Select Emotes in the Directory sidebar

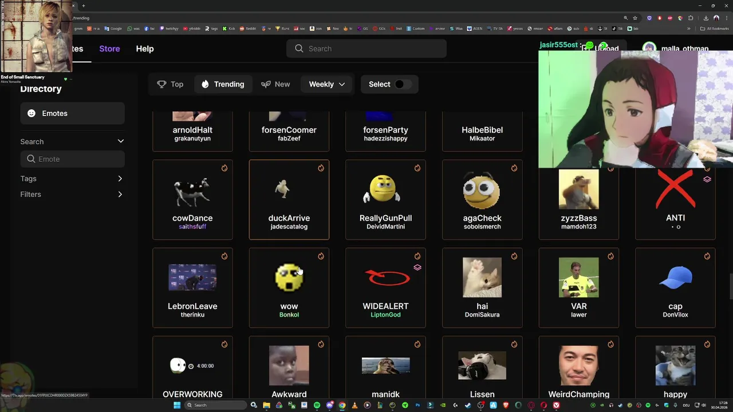click(72, 113)
